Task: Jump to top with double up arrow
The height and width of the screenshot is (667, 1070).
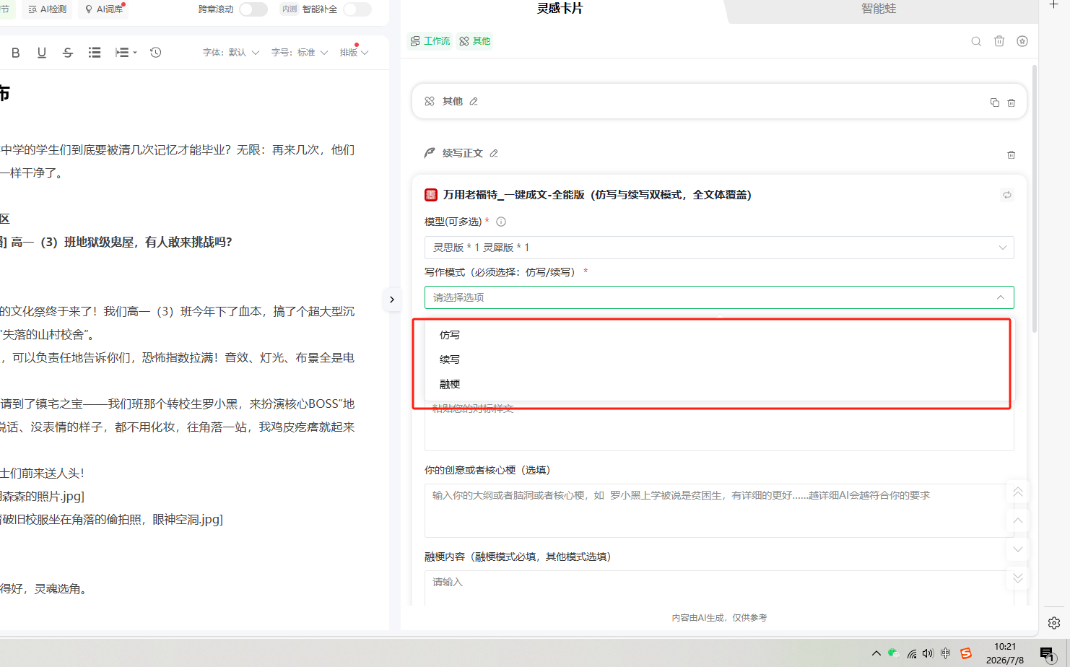Action: (1018, 492)
